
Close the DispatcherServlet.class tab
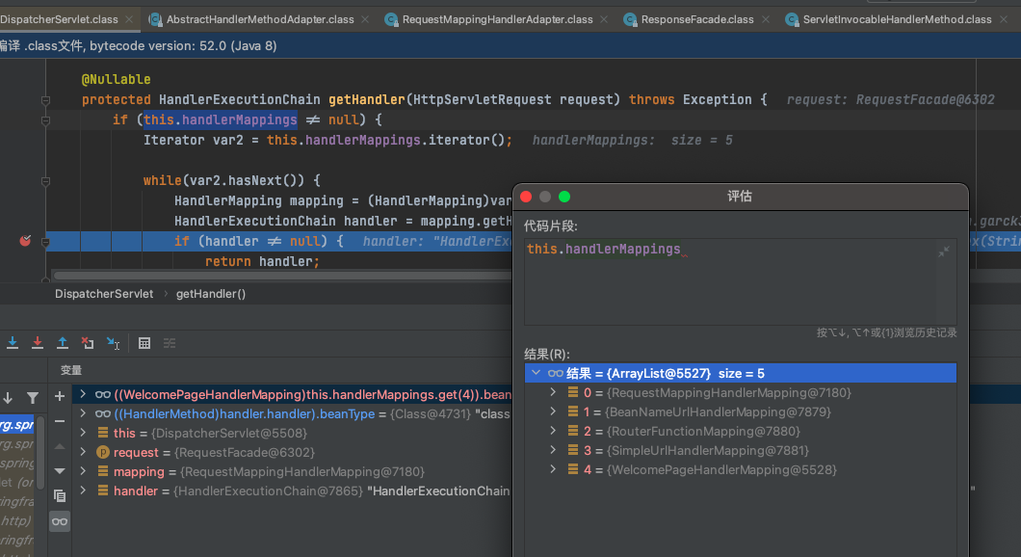pos(129,19)
